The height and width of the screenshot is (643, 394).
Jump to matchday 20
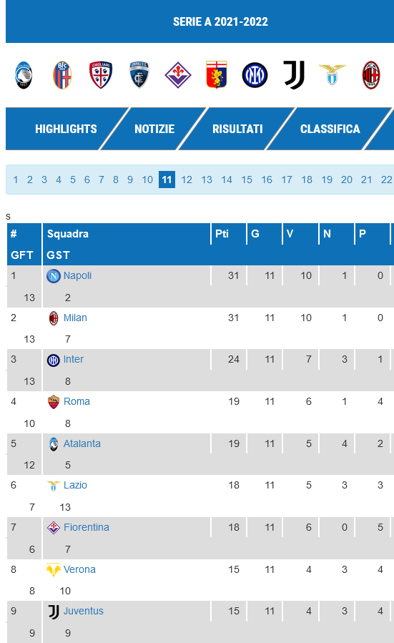pos(346,180)
